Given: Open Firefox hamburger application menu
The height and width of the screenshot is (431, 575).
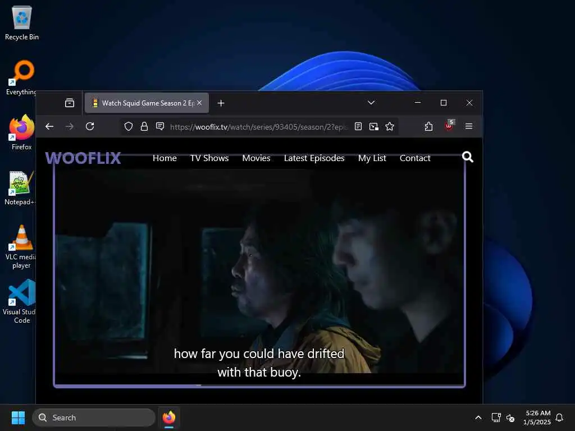Looking at the screenshot, I should click(469, 126).
